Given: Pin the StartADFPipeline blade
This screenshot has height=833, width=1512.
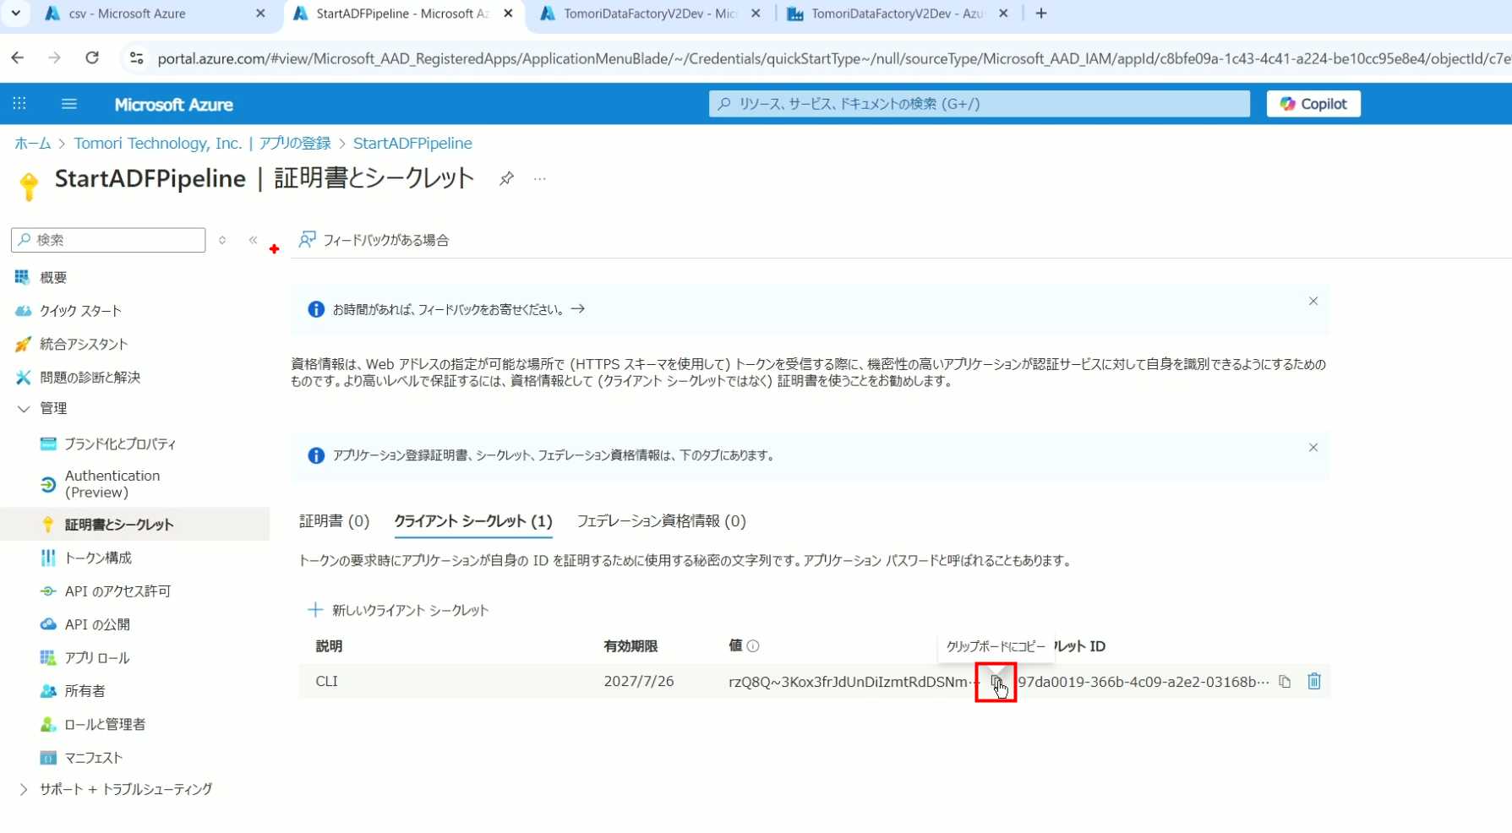Looking at the screenshot, I should coord(506,178).
